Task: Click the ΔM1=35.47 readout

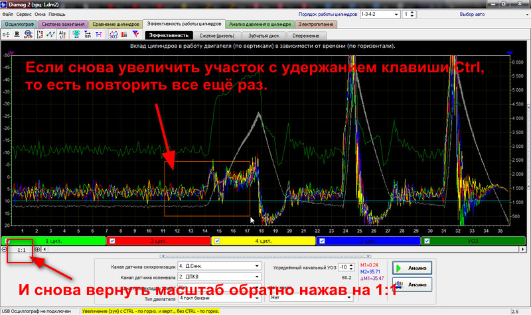Action: point(372,279)
